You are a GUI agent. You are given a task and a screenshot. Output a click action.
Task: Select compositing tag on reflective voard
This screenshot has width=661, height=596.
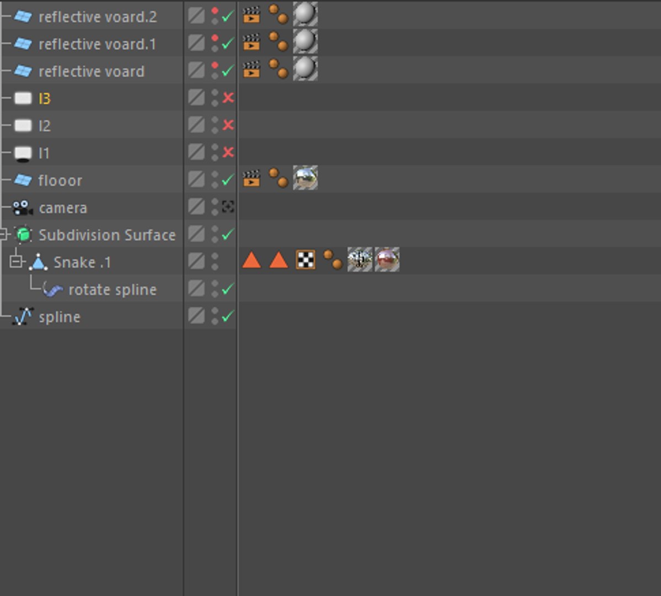252,69
